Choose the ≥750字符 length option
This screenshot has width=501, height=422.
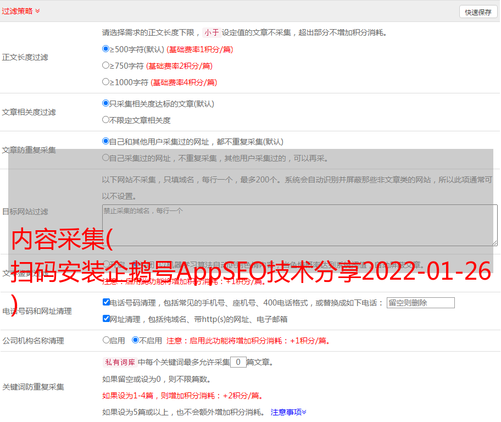coord(106,65)
